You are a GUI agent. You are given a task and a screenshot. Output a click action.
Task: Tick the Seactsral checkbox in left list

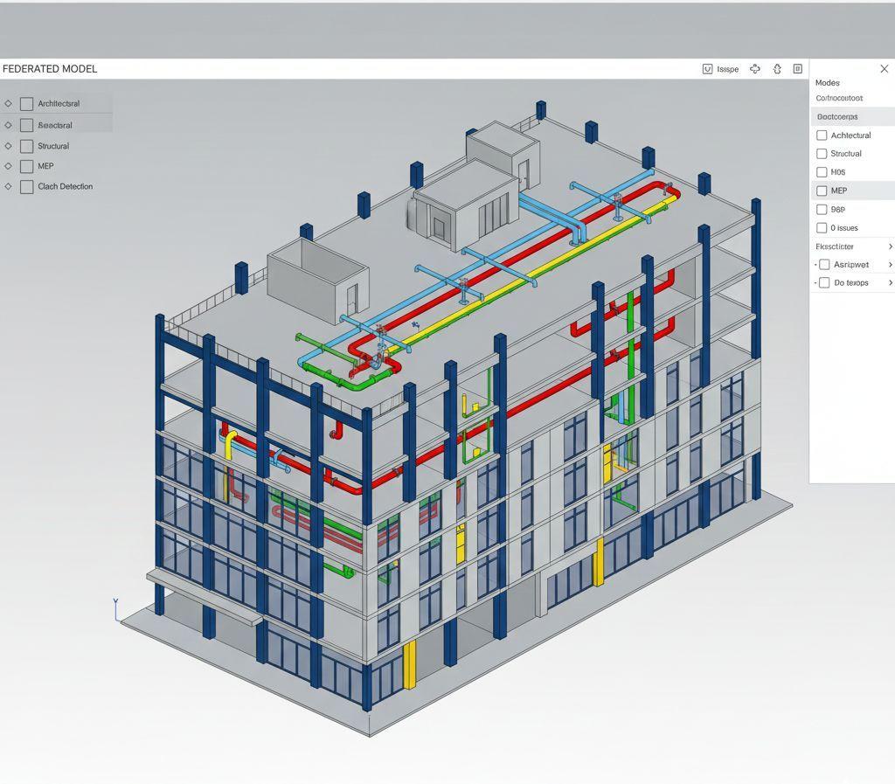26,125
